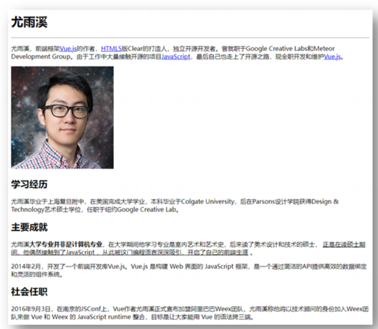Image resolution: width=378 pixels, height=329 pixels.
Task: Follow the HTML5 hyperlink
Action: [x=112, y=49]
